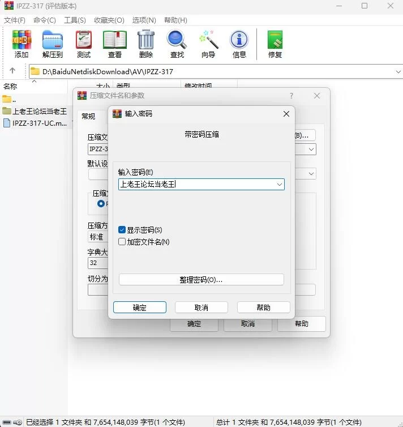
Task: Expand the password field dropdown arrow
Action: [279, 185]
